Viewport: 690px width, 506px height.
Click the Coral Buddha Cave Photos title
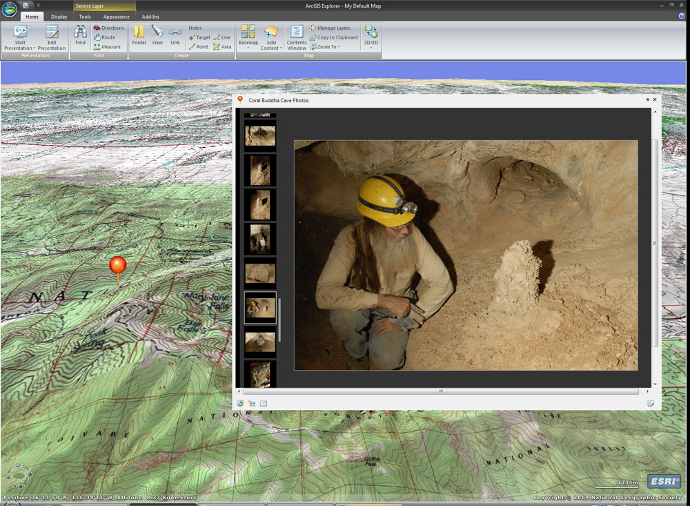(x=279, y=100)
